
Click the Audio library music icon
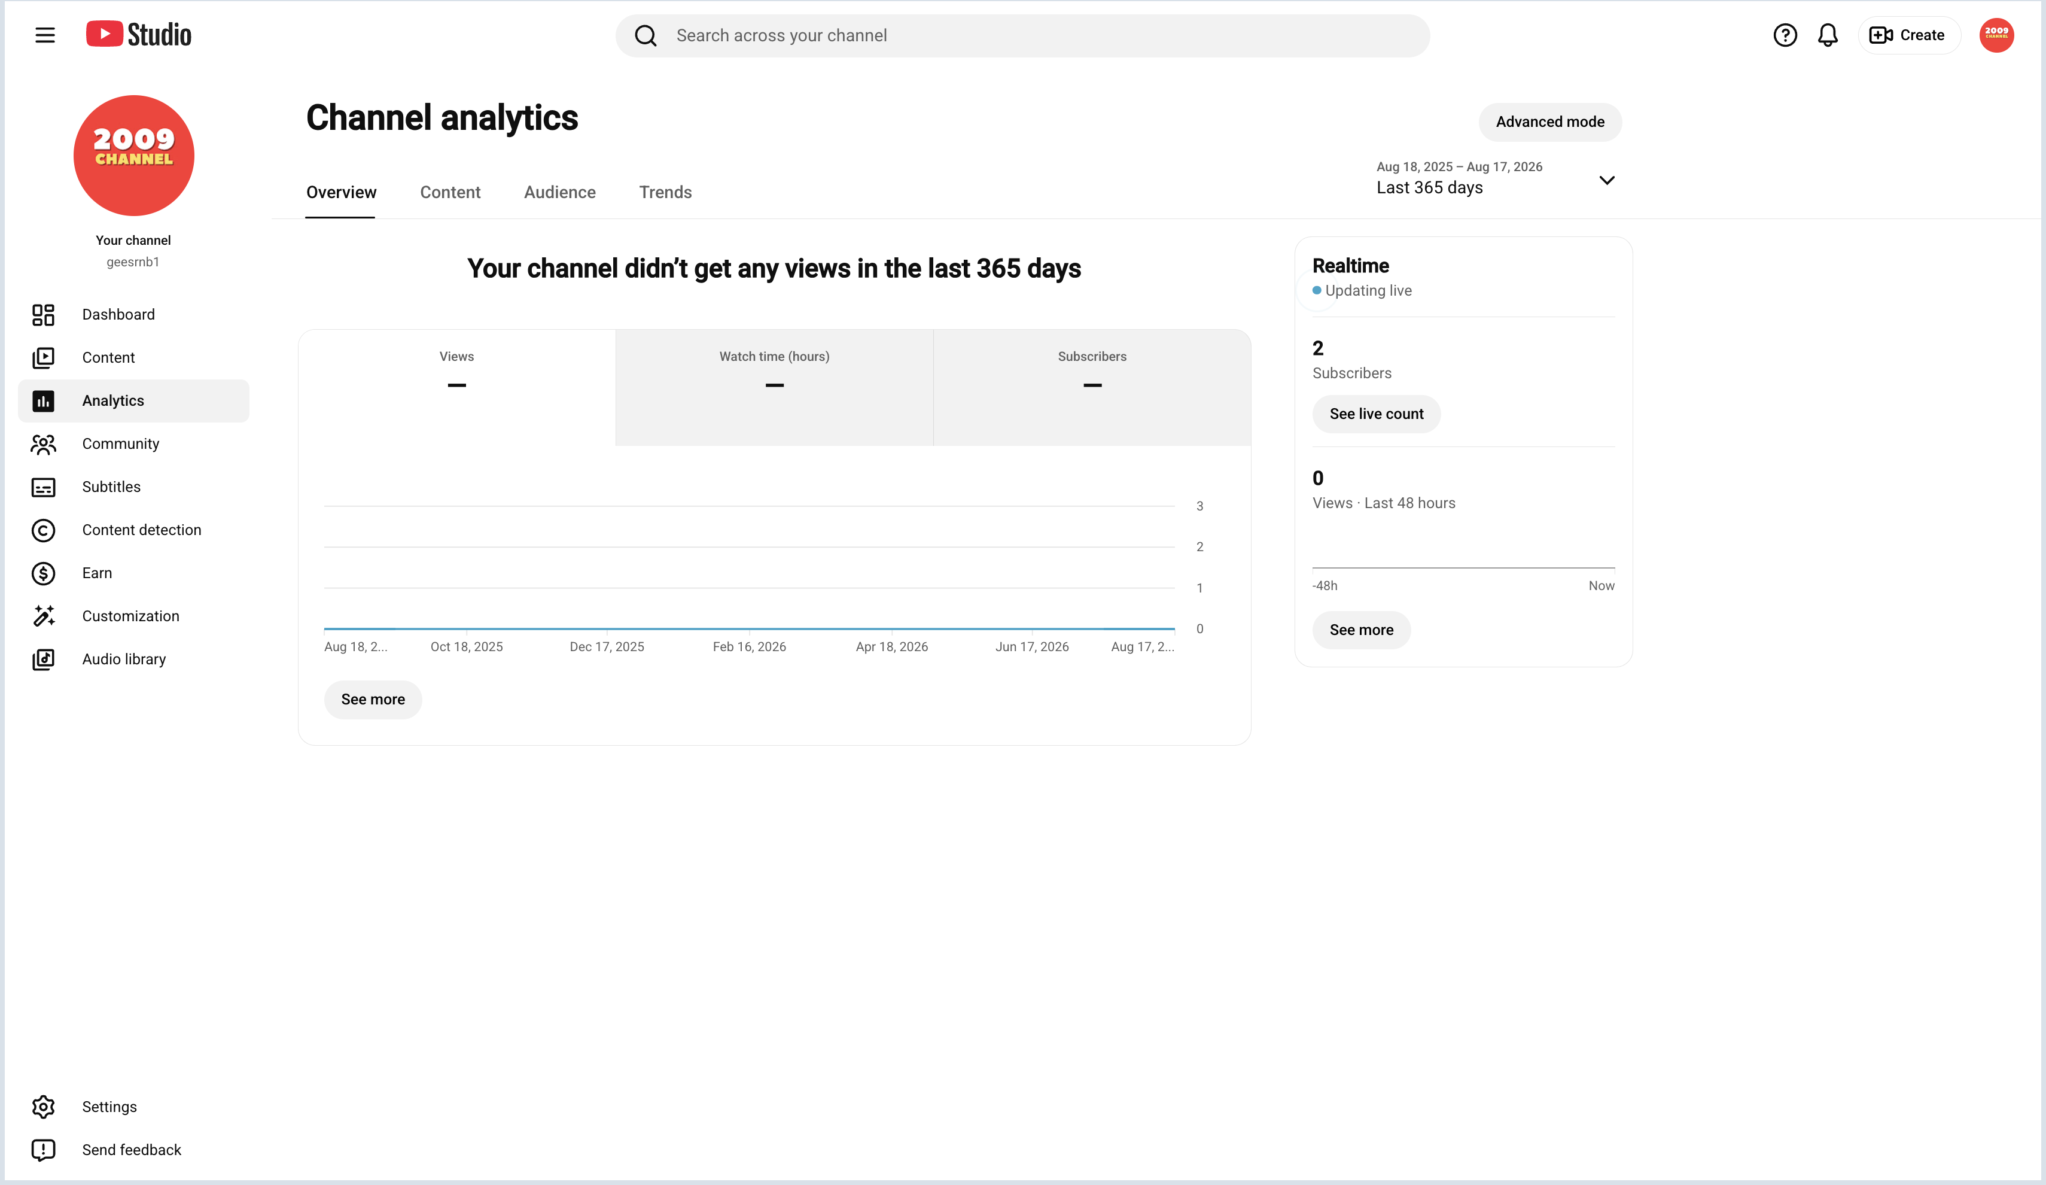[43, 659]
